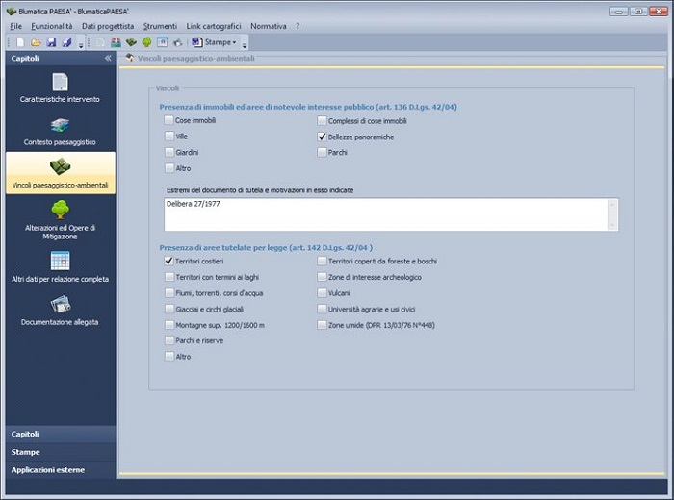The image size is (674, 500).
Task: Open the Applicazioni esterne section
Action: click(58, 470)
